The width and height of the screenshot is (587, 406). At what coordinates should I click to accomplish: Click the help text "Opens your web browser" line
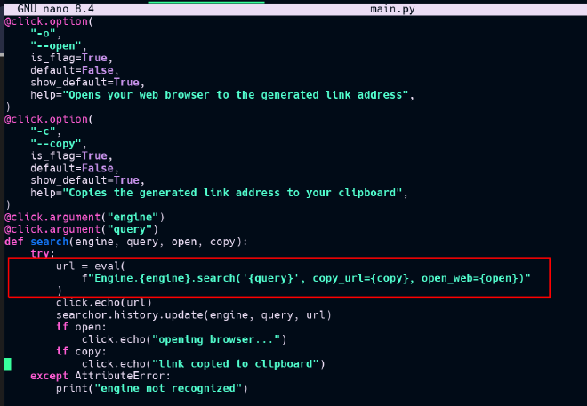pyautogui.click(x=222, y=95)
